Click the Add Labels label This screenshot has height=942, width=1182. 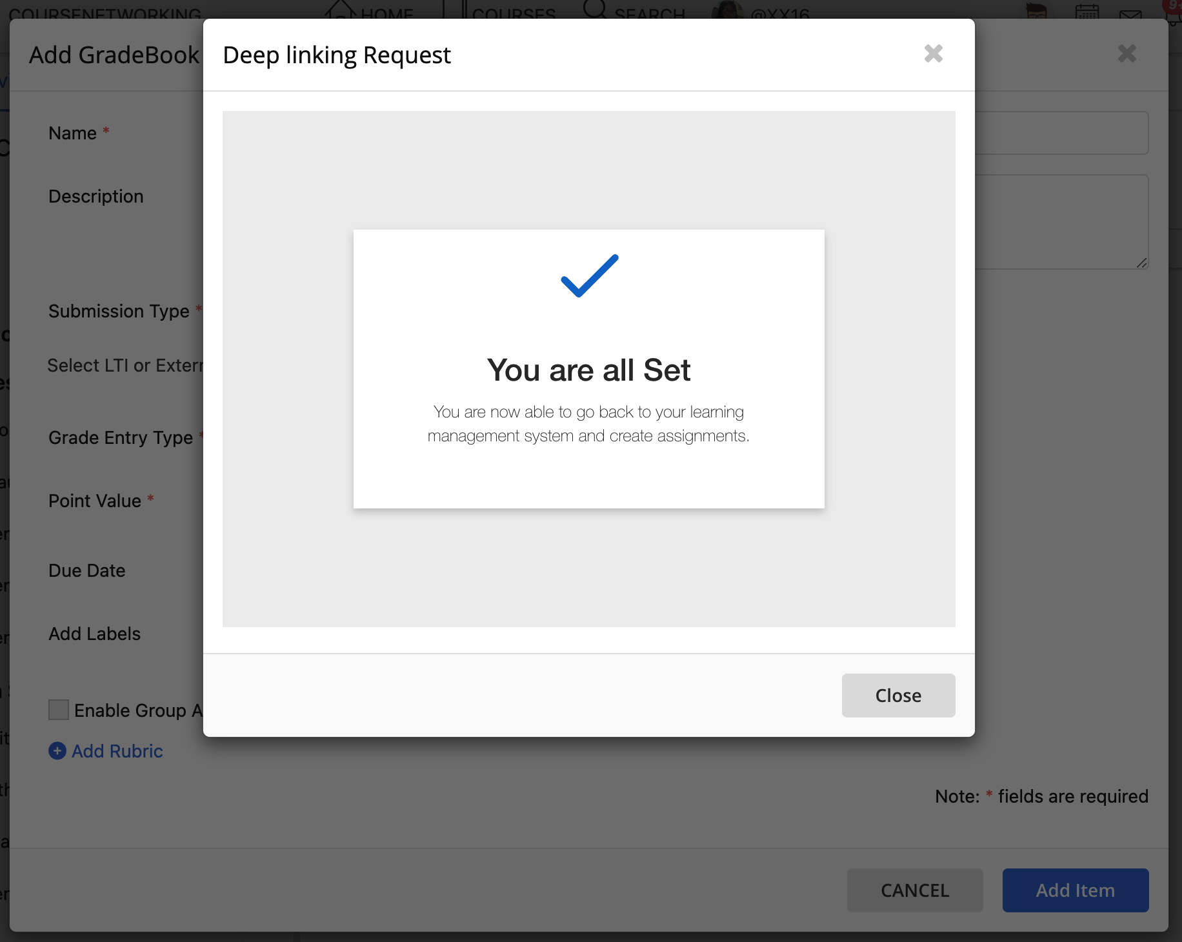click(x=95, y=634)
